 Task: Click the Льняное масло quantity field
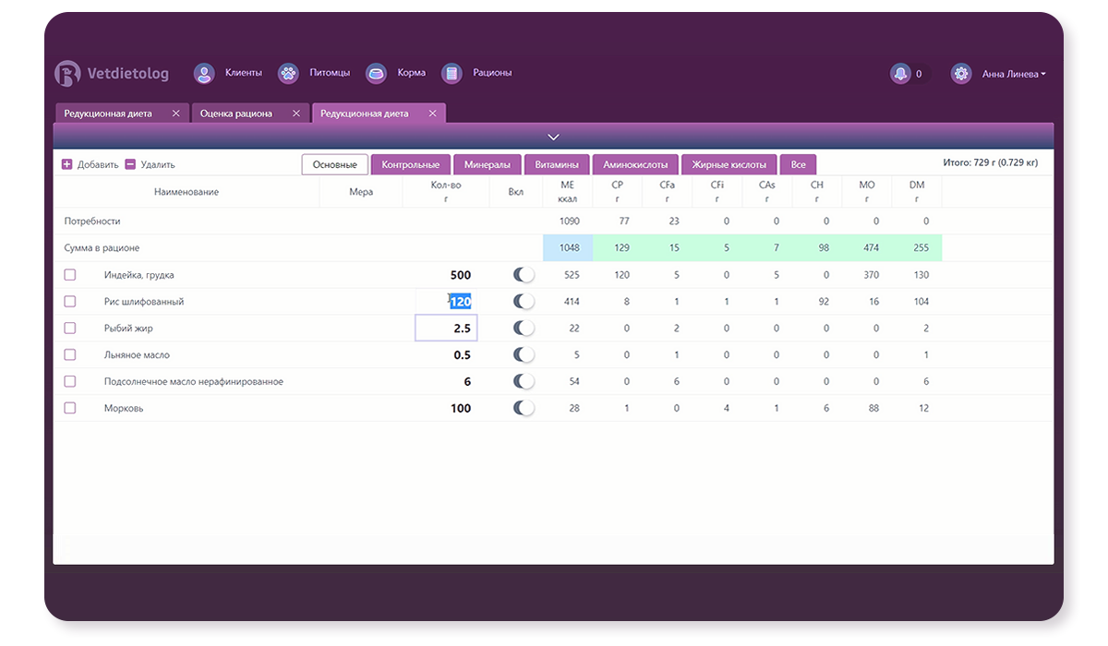click(x=447, y=355)
